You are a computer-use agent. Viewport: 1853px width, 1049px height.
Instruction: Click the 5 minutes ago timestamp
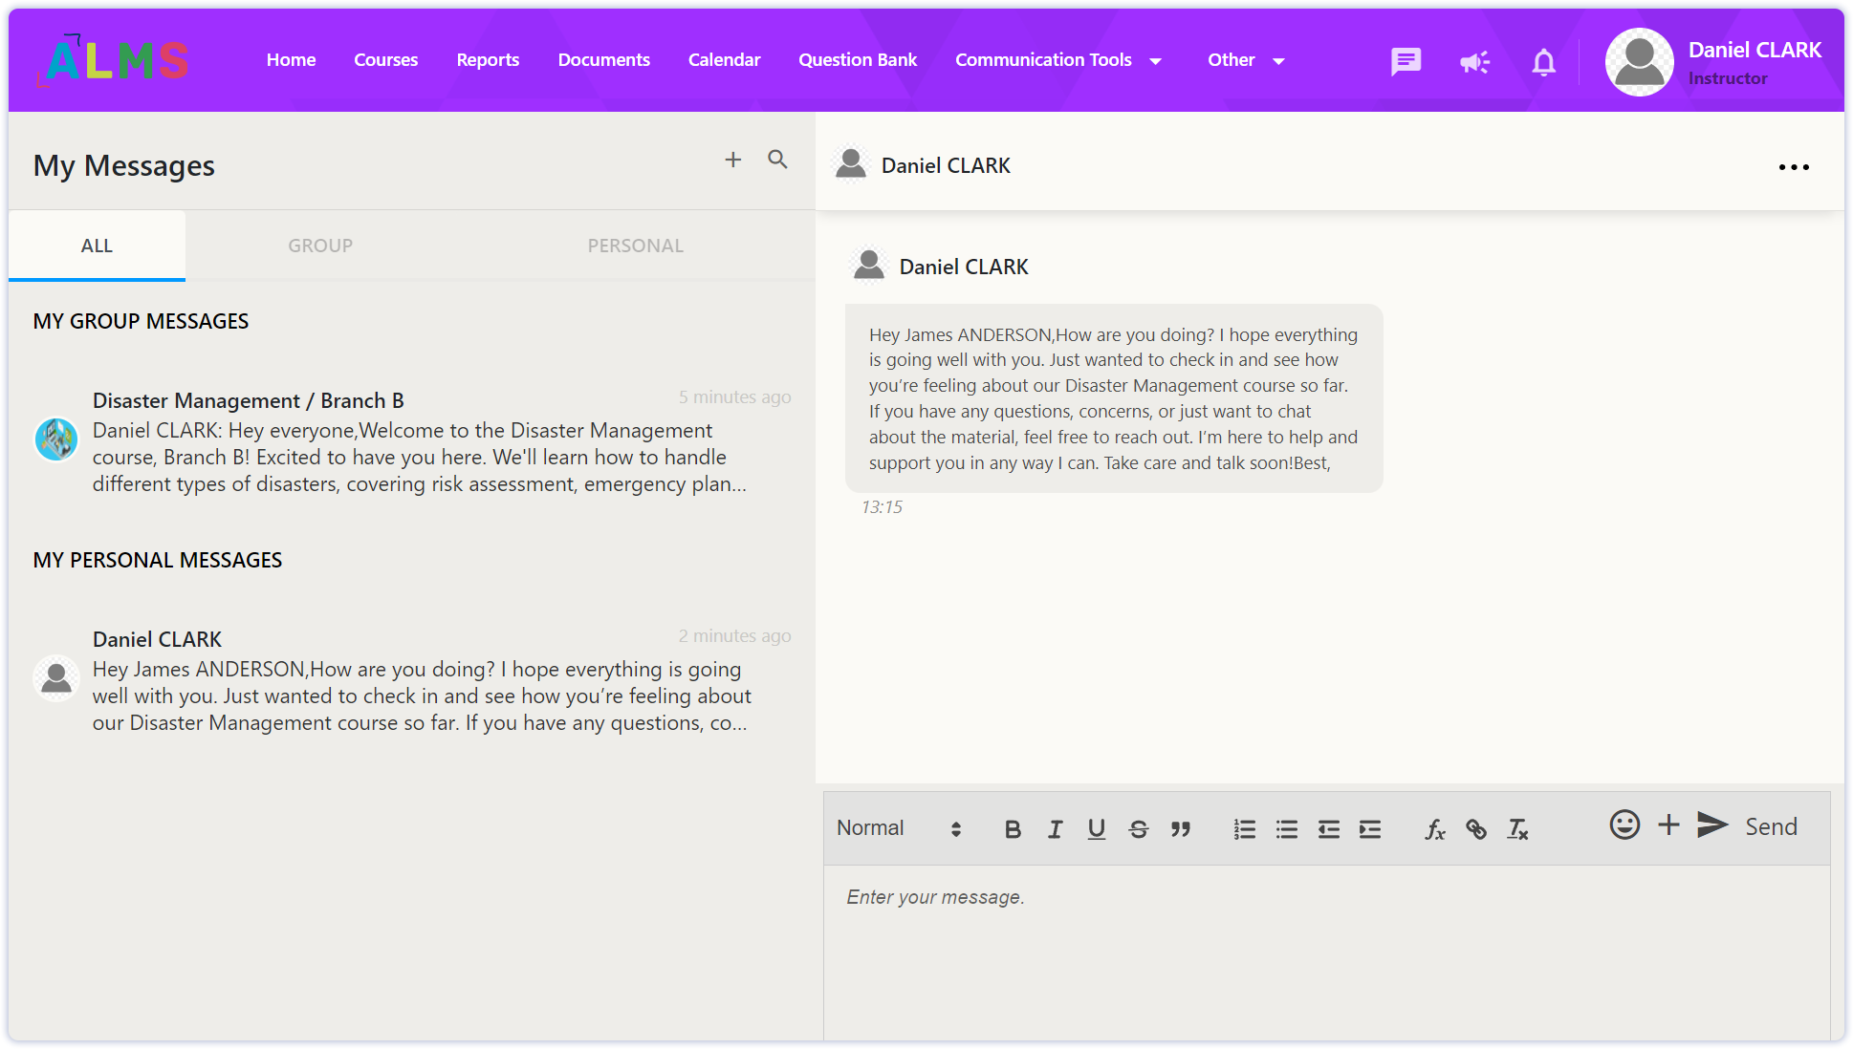(x=734, y=396)
